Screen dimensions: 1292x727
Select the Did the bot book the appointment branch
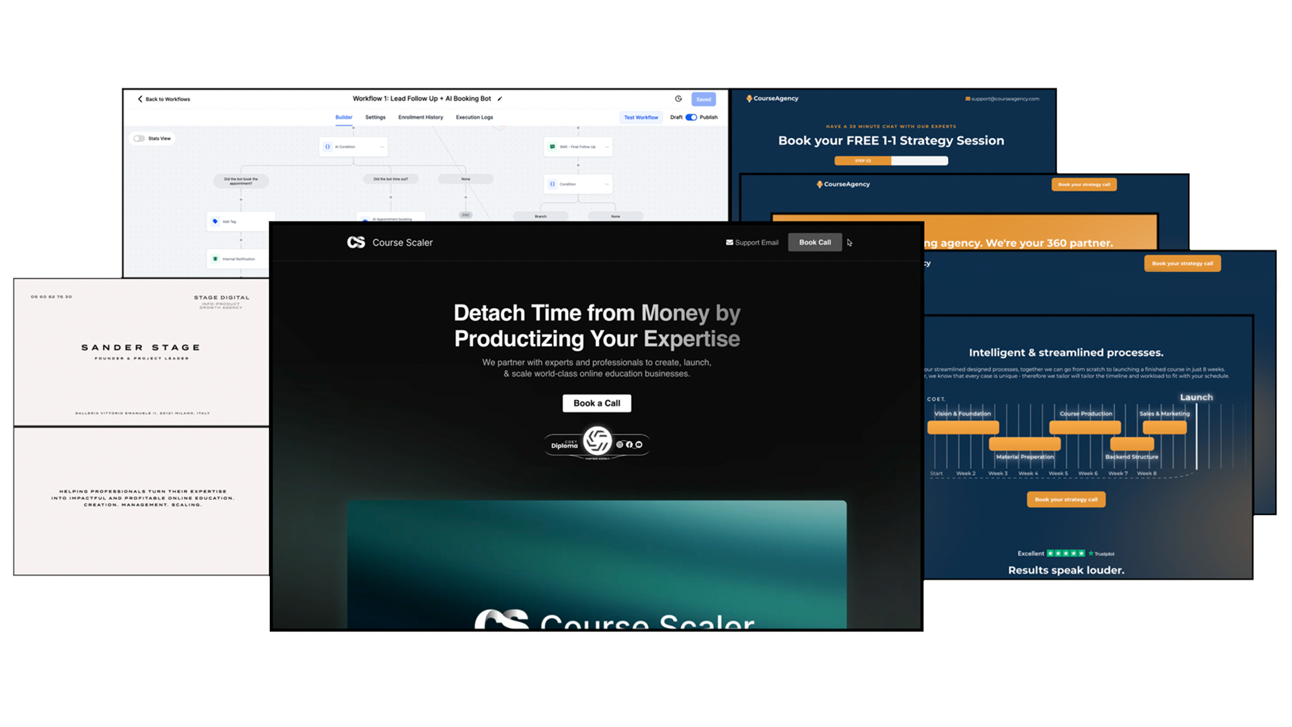point(241,180)
